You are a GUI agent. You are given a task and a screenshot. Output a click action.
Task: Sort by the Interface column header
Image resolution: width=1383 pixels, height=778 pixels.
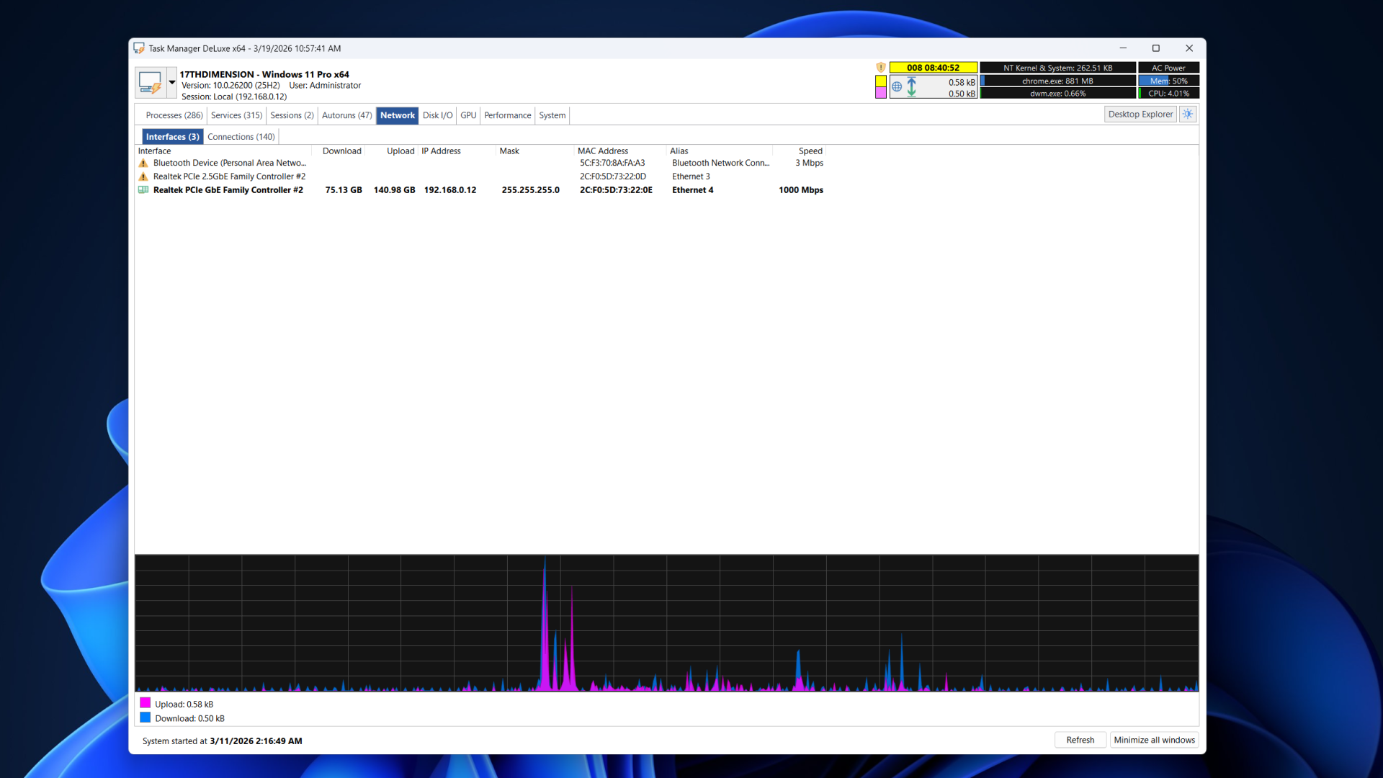(x=223, y=151)
